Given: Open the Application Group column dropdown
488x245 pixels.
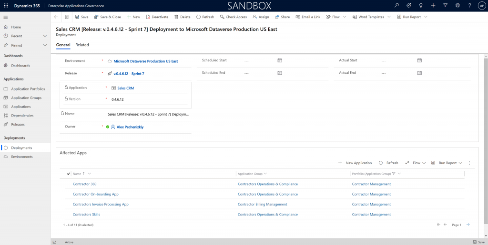Looking at the screenshot, I should (x=265, y=174).
